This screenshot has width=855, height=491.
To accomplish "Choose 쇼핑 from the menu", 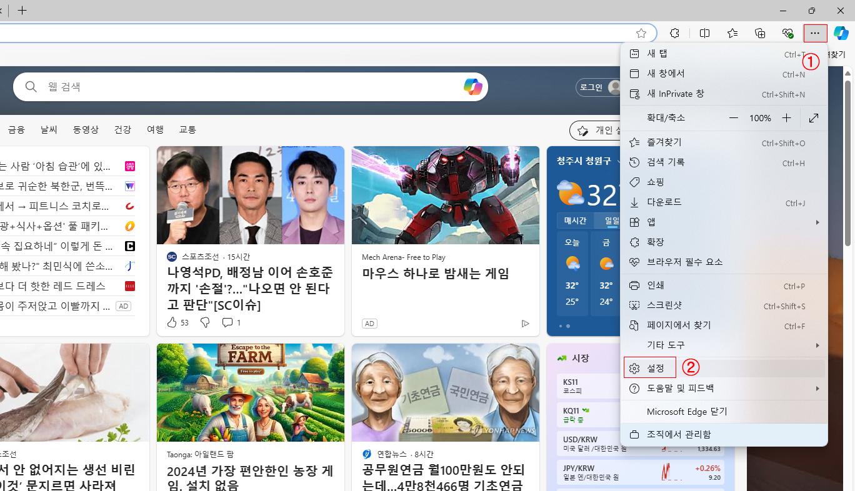I will tap(724, 182).
